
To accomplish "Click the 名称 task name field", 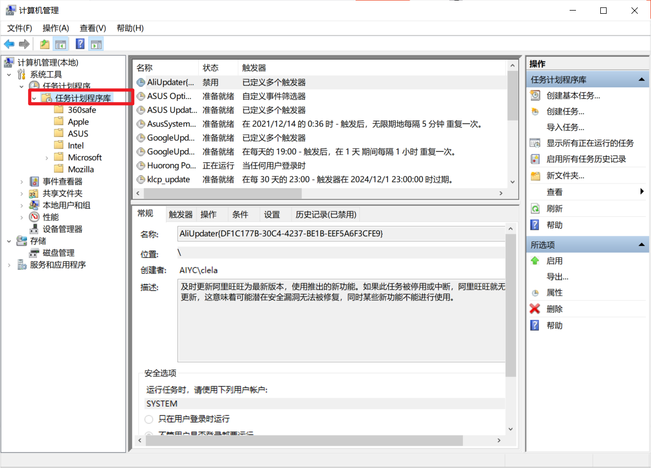I will (342, 233).
